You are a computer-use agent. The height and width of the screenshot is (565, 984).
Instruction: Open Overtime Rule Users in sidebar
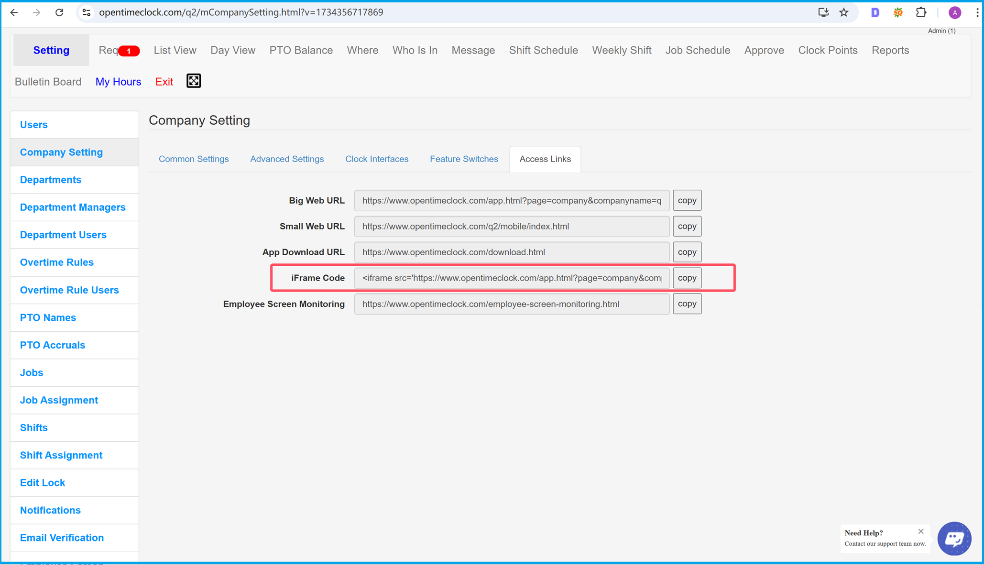tap(75, 290)
